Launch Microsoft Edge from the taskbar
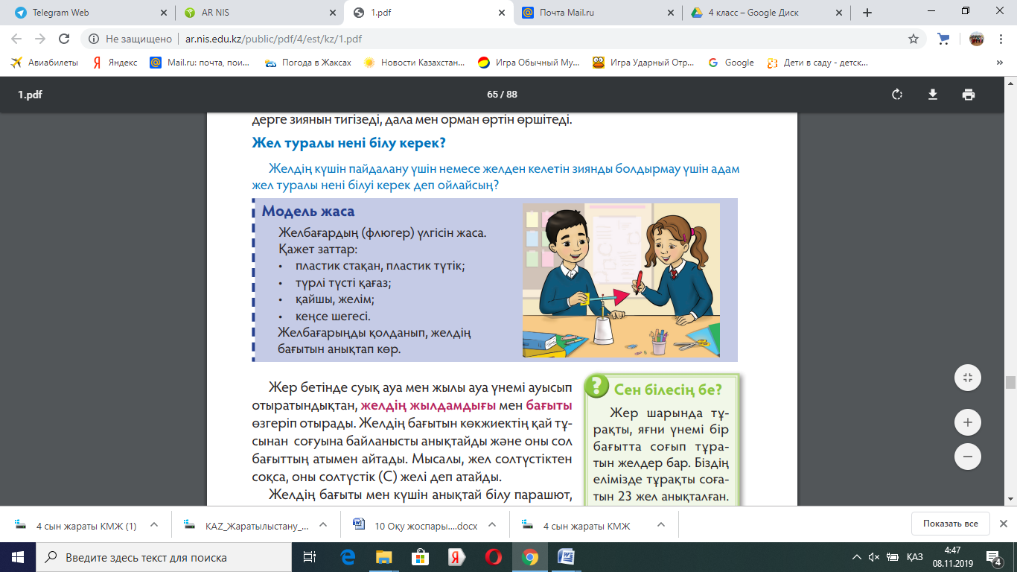Image resolution: width=1017 pixels, height=572 pixels. point(348,557)
